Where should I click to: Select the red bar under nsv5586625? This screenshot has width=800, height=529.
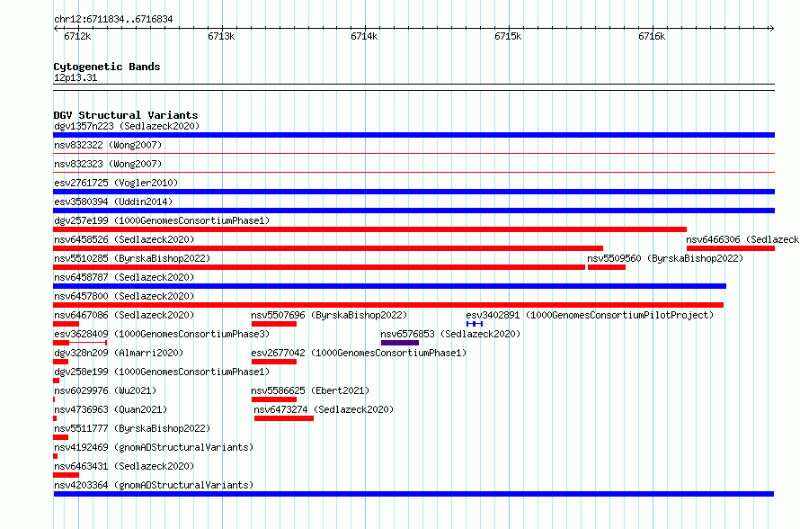274,399
